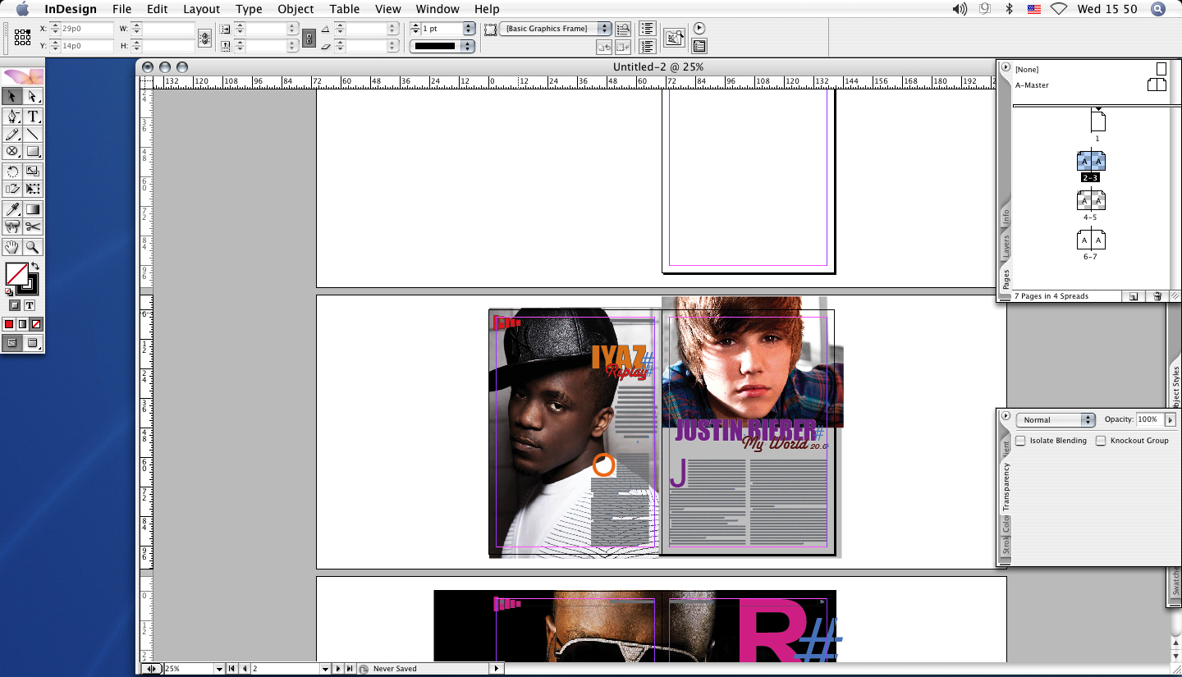Click the reference point locator grid
1182x677 pixels.
tap(23, 36)
